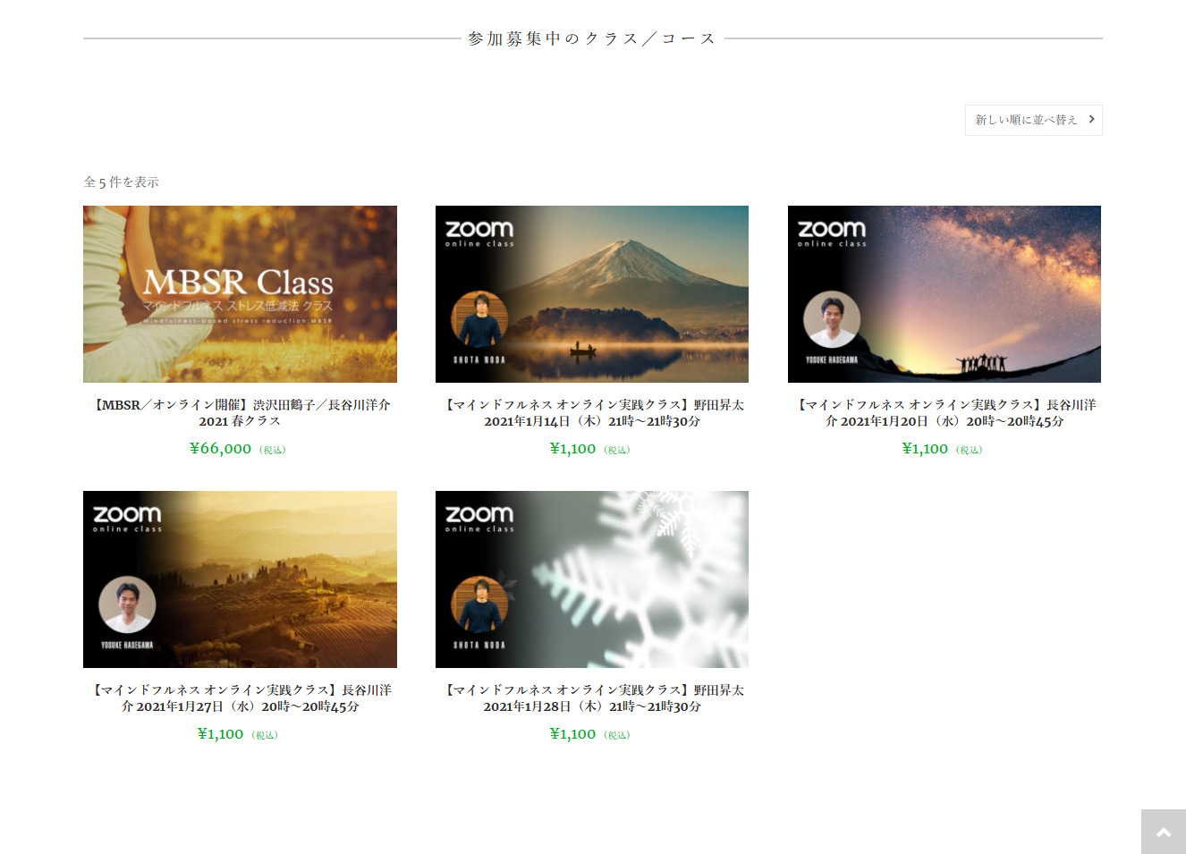Click the ¥66,000 price of MBSR class

click(221, 449)
